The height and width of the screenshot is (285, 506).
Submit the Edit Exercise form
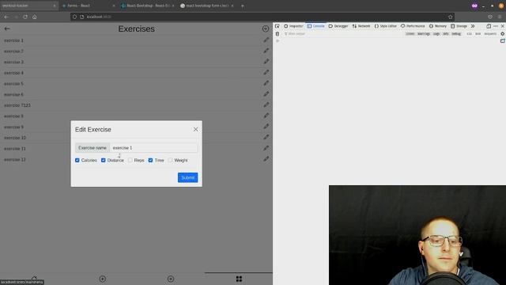pos(187,177)
